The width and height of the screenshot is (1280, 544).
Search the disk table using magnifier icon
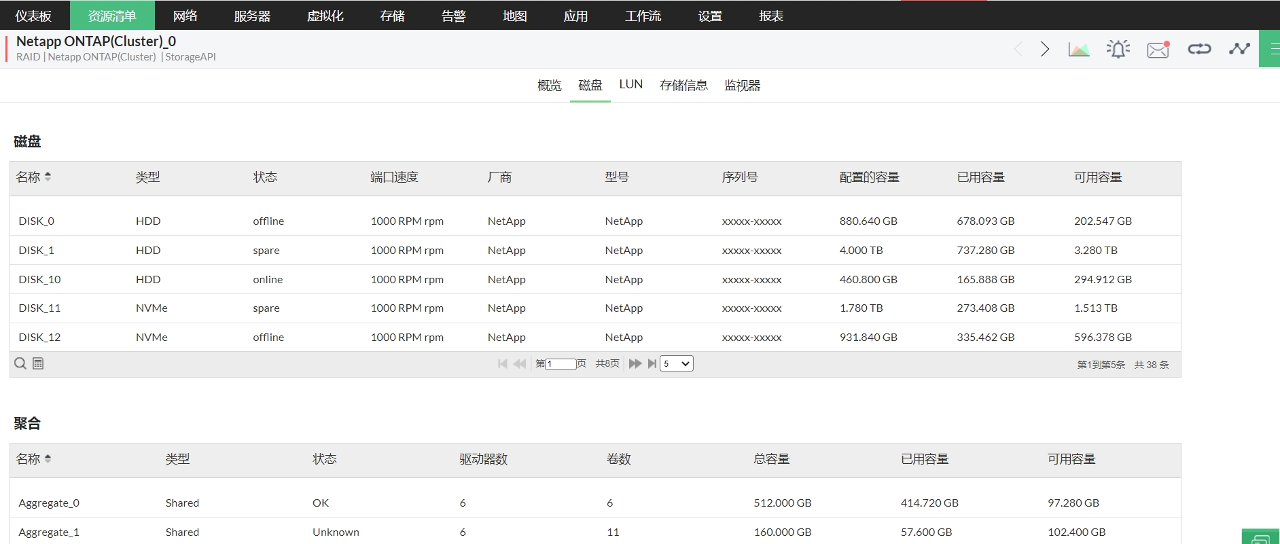pos(20,363)
